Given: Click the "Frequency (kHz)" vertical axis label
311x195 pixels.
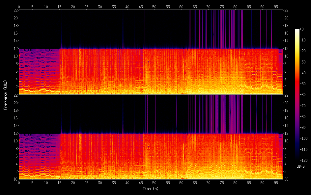Looking at the screenshot, I should pos(5,95).
